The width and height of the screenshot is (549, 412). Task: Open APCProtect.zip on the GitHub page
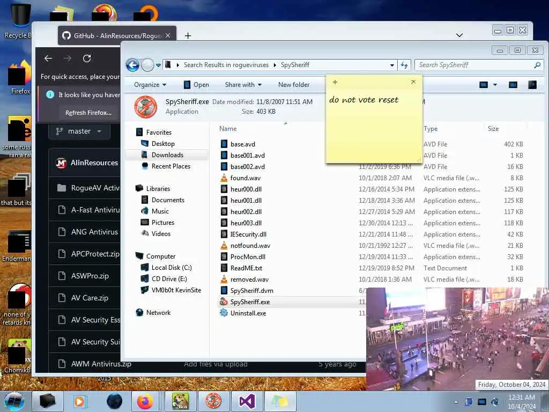(x=95, y=254)
